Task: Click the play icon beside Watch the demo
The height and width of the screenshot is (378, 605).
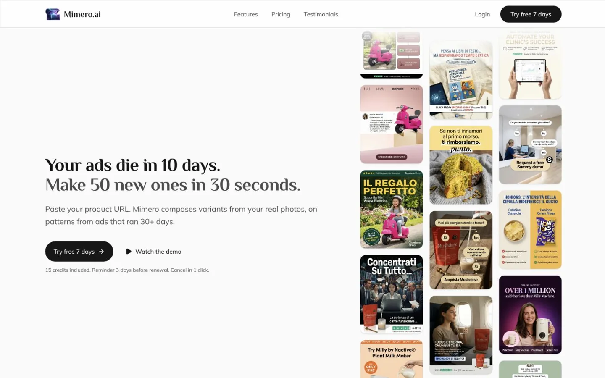Action: coord(129,252)
